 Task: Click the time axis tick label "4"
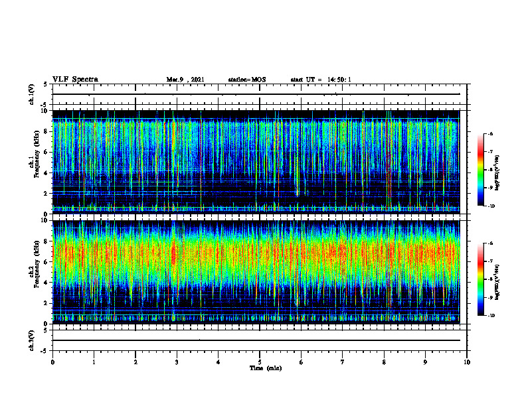point(218,362)
